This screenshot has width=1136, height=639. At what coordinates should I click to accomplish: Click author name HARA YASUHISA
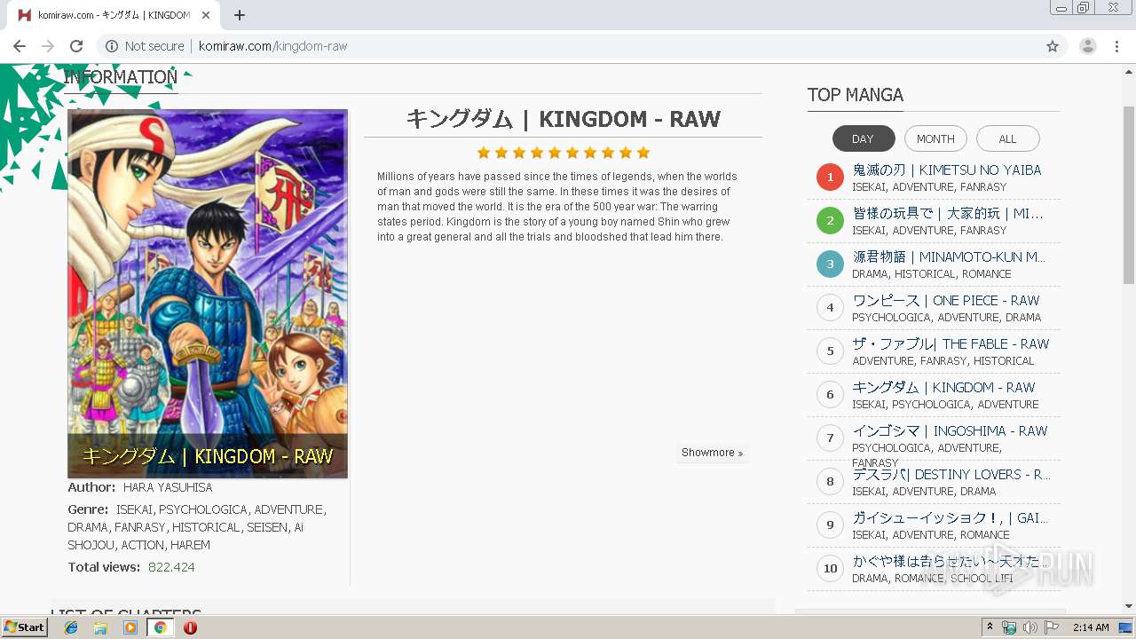168,487
